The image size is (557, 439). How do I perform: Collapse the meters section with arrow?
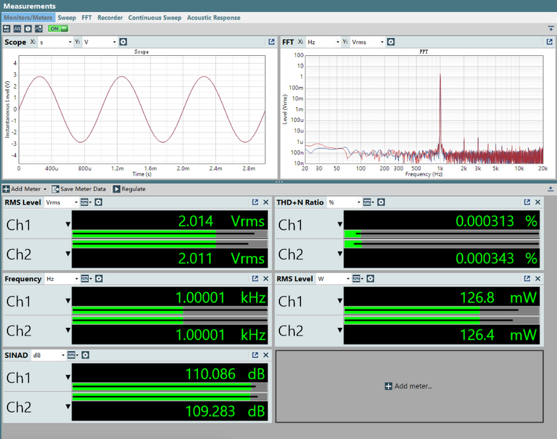[550, 189]
